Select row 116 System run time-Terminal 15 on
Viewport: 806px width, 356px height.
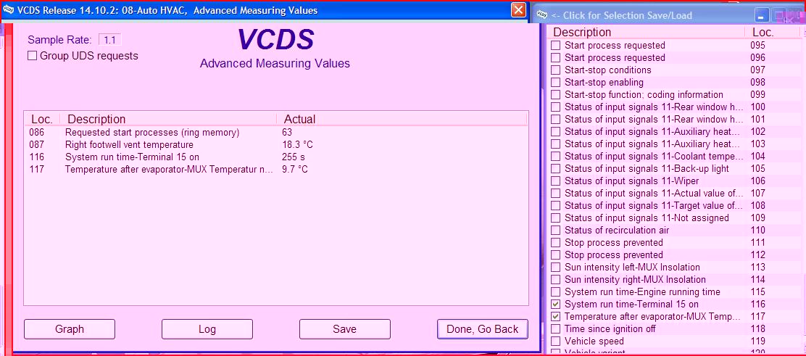pos(276,157)
